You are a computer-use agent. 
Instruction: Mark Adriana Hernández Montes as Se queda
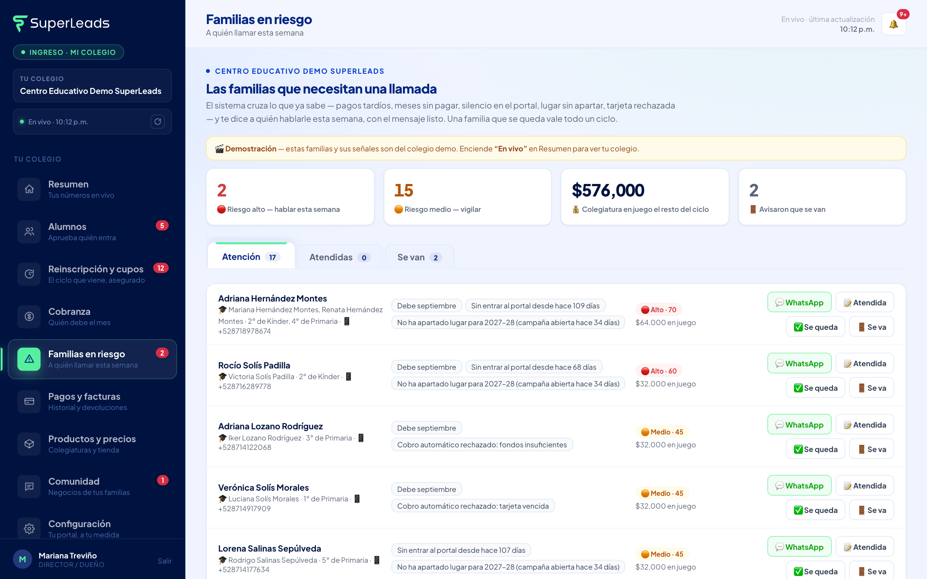click(815, 327)
